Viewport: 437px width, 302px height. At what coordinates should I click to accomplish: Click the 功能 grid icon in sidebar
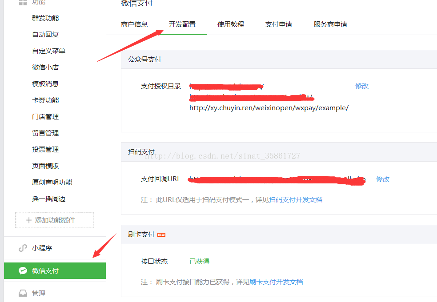pyautogui.click(x=23, y=2)
